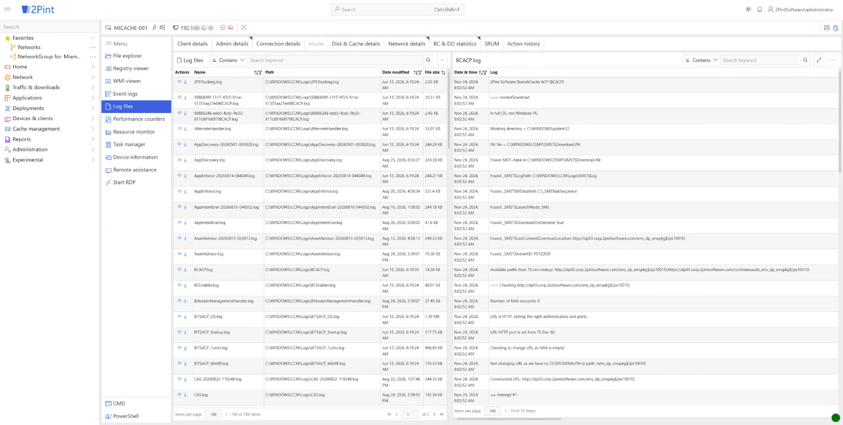Open Event logs tool
Screen dimensions: 843x425
(x=136, y=94)
